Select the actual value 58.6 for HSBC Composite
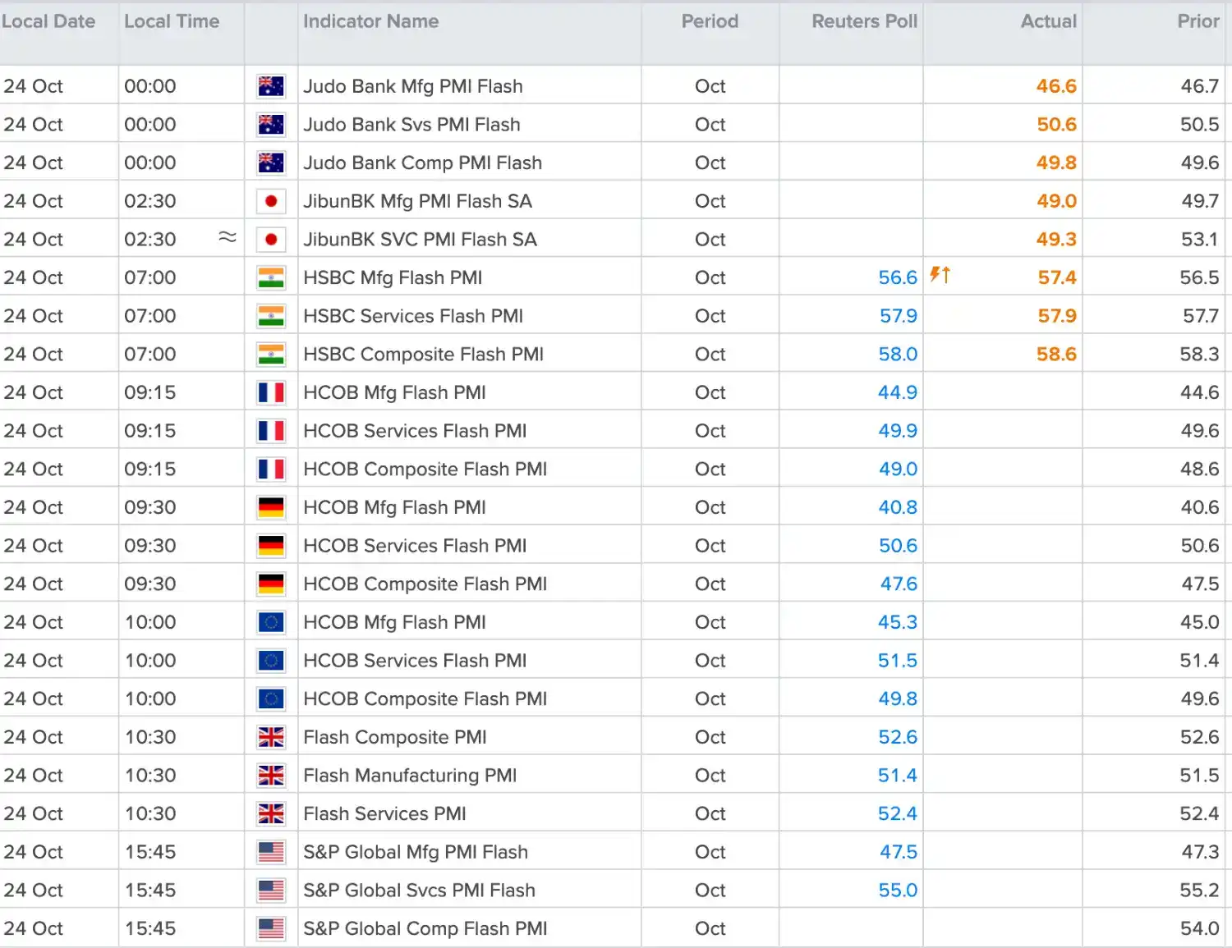 point(1056,355)
